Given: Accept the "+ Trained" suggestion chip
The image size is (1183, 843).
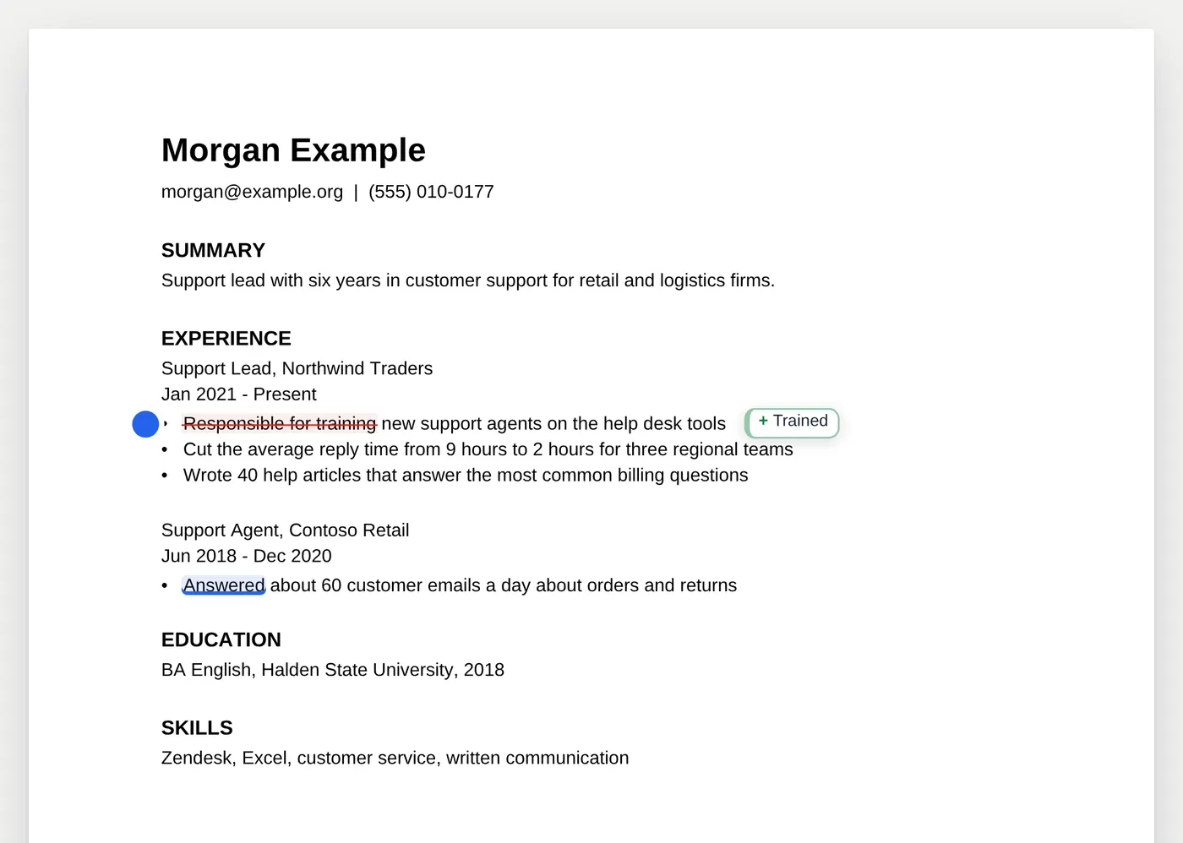Looking at the screenshot, I should 792,422.
